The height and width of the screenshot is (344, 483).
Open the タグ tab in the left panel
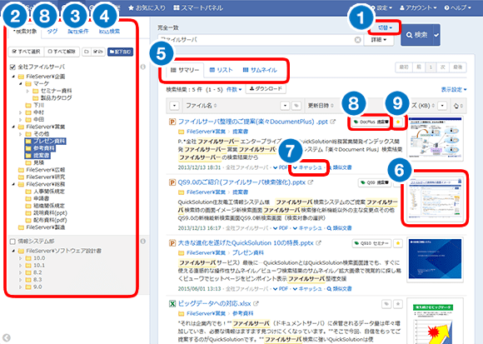pos(52,32)
